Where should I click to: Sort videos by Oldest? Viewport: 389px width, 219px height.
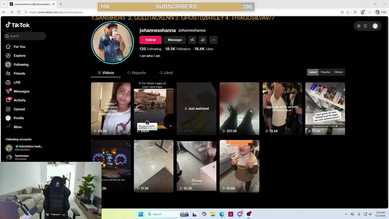tap(338, 72)
